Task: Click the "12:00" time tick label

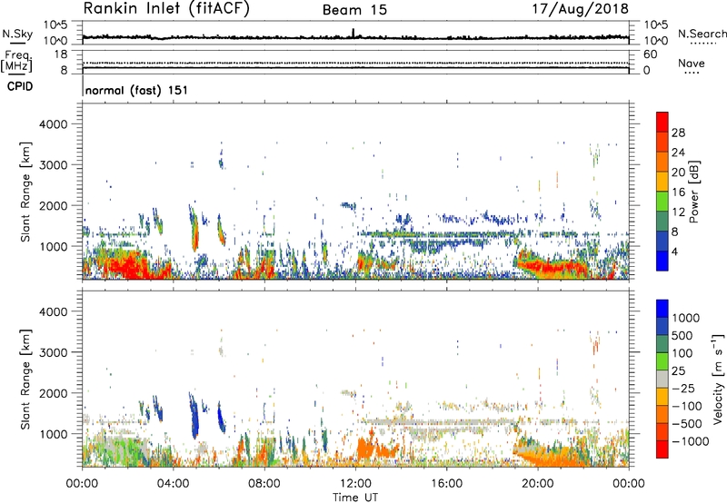Action: point(355,484)
